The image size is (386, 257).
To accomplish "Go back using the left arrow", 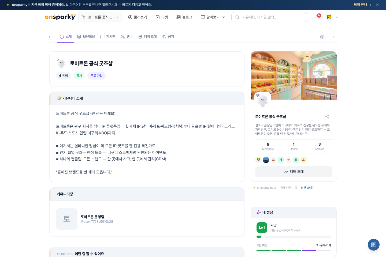I will tap(50, 37).
